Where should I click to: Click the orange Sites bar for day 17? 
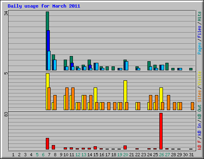coord(109,106)
